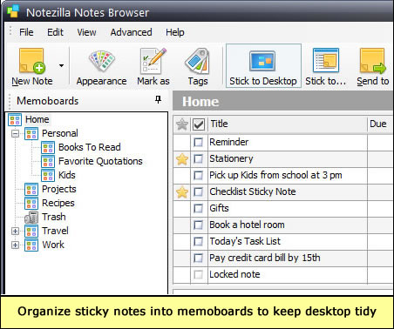Screen dimensions: 394x329
Task: Expand the Work tree node
Action: click(x=15, y=245)
